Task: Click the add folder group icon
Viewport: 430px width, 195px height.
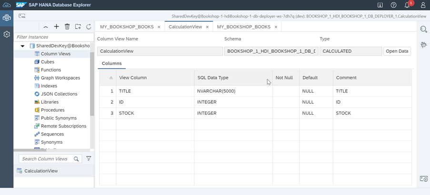Action: [x=78, y=27]
